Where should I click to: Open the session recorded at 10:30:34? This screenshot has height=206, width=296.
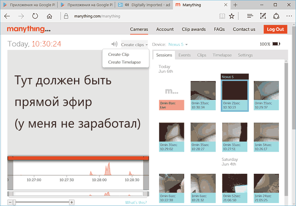coord(203,96)
